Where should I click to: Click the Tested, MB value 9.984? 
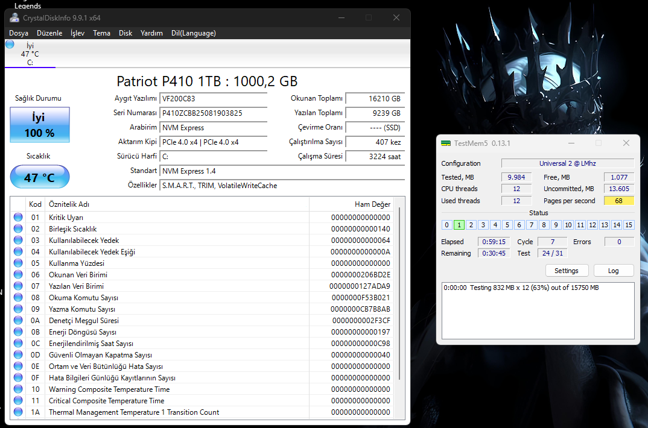click(516, 177)
